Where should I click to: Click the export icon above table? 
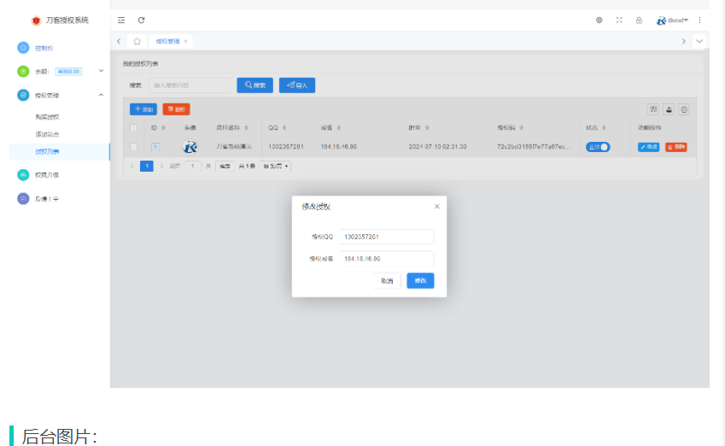683,109
